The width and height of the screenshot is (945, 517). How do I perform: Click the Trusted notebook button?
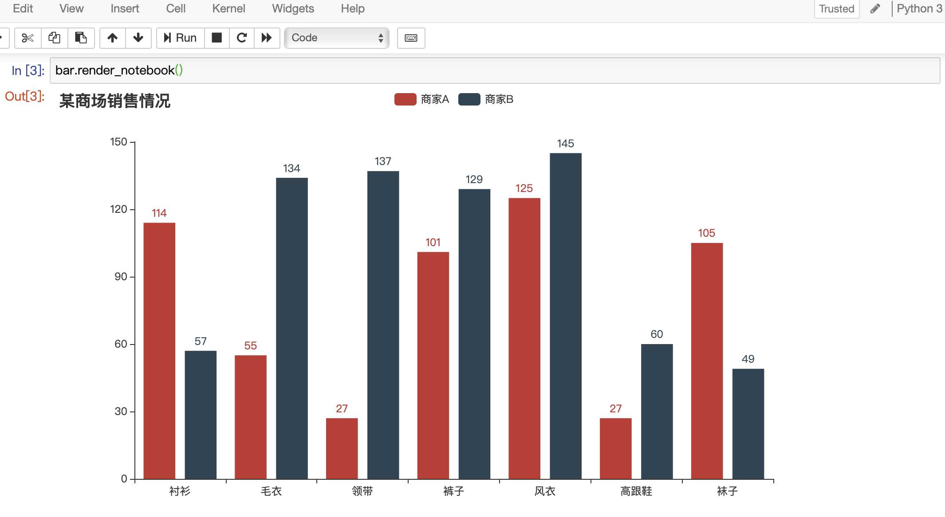click(837, 9)
